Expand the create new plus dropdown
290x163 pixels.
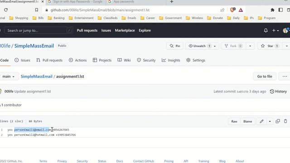point(275,30)
